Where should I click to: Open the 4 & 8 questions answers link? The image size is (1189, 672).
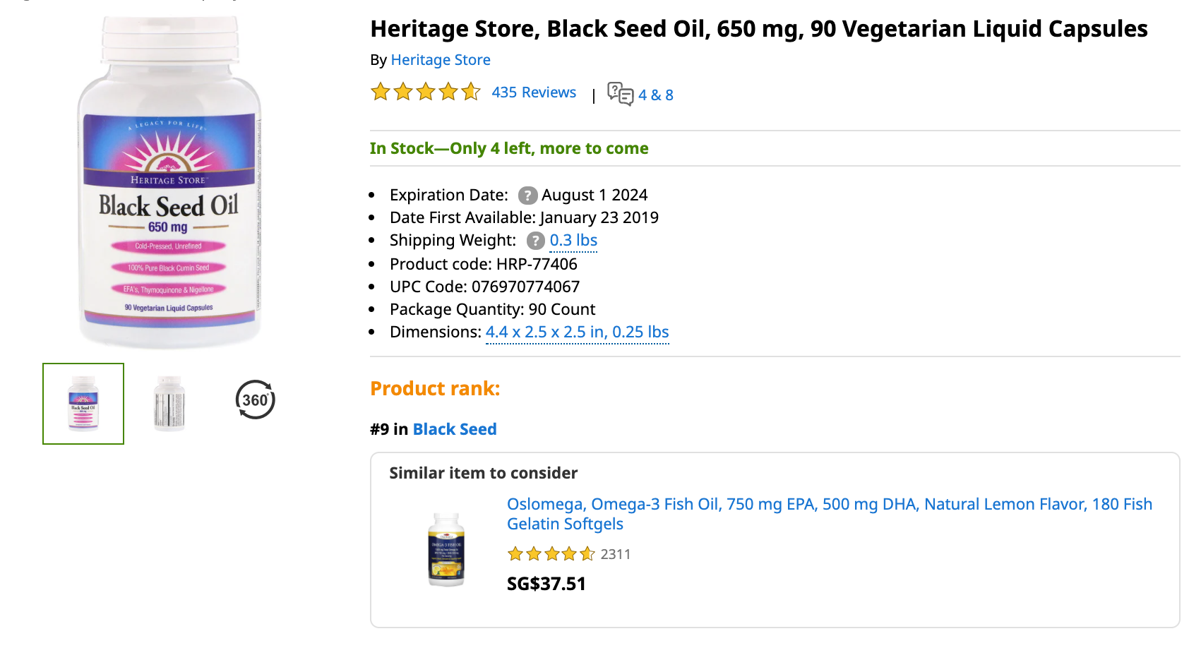(656, 95)
